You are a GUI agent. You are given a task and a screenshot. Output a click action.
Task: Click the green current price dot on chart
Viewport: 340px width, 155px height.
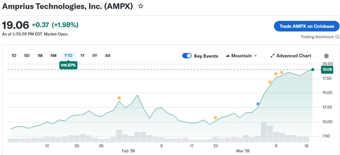(313, 70)
